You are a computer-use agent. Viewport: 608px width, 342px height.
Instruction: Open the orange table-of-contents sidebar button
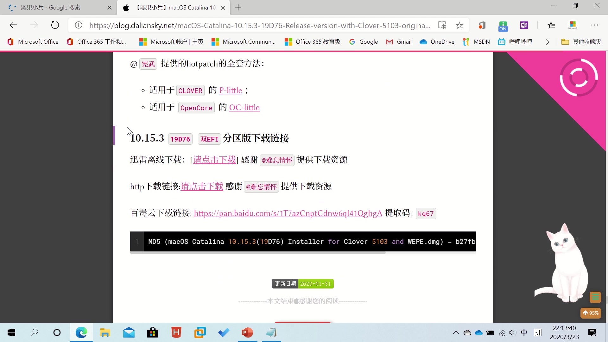pos(595,297)
